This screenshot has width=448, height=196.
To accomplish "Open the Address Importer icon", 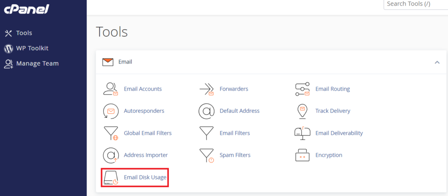I will point(110,155).
